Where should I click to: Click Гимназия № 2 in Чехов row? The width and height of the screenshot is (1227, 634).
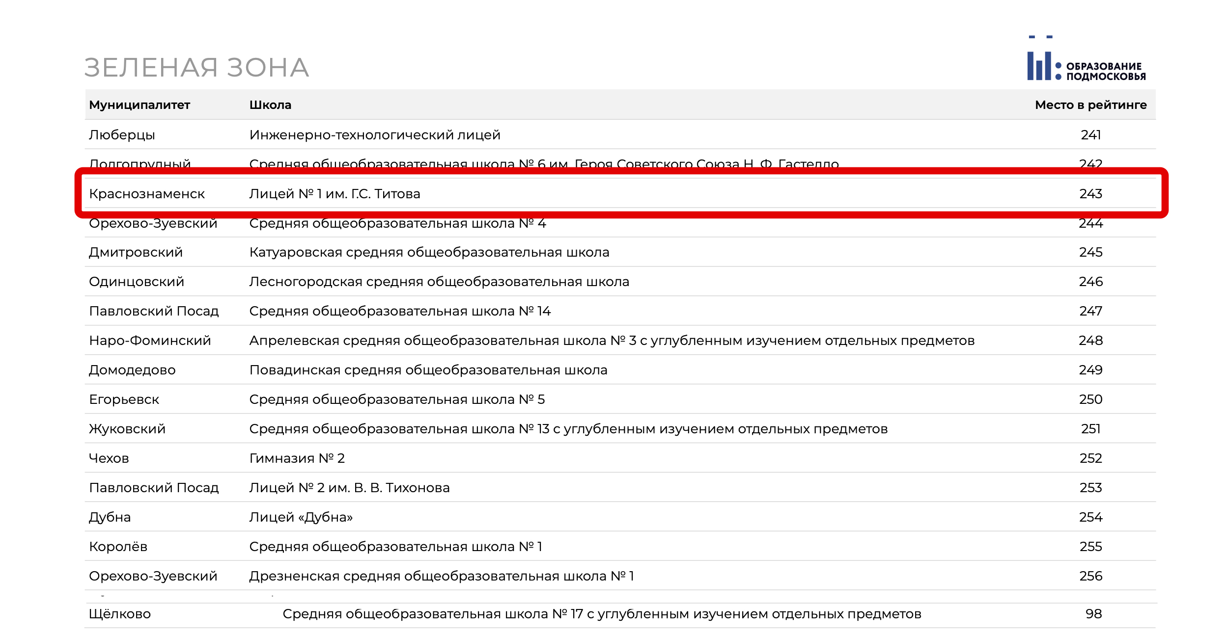(x=297, y=458)
